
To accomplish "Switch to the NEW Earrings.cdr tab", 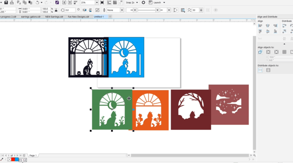I will (55, 17).
